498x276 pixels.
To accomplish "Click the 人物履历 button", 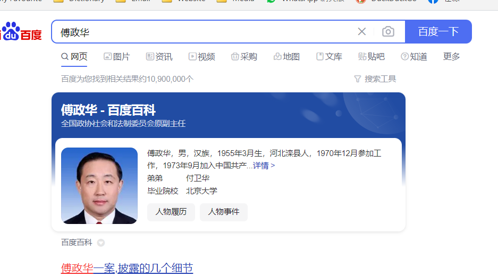I will click(171, 212).
